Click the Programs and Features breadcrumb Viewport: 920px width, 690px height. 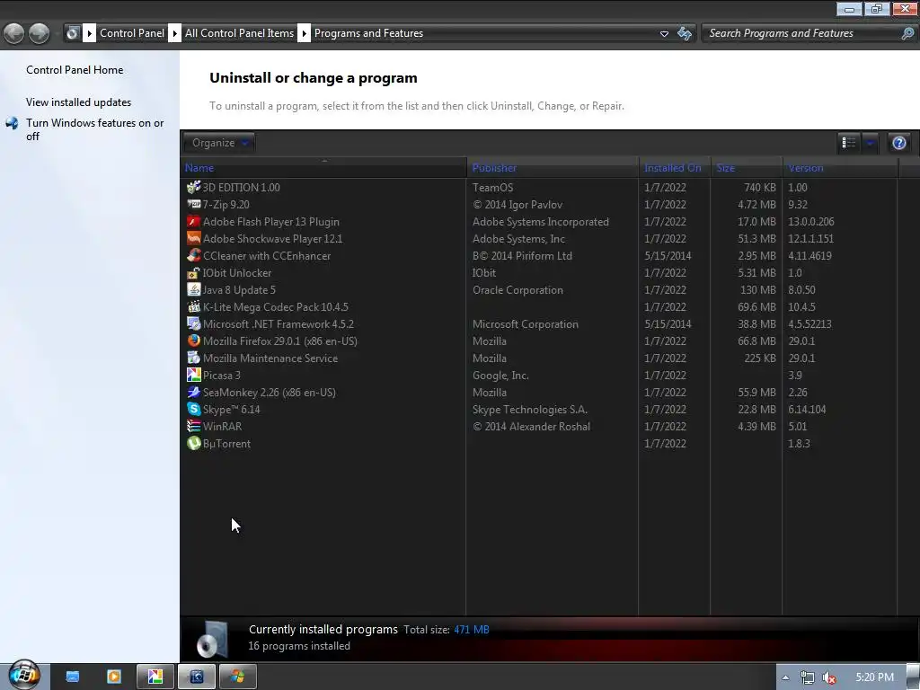(x=368, y=33)
